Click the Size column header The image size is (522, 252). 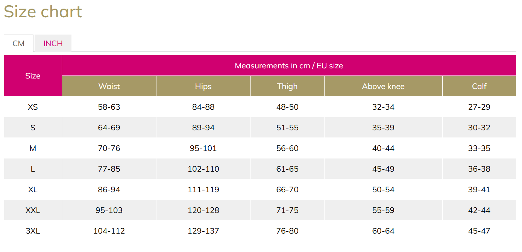pos(33,76)
